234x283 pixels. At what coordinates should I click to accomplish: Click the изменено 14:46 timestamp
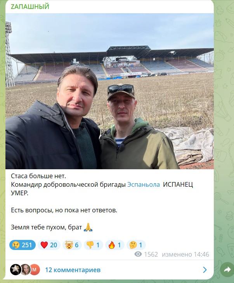185,254
